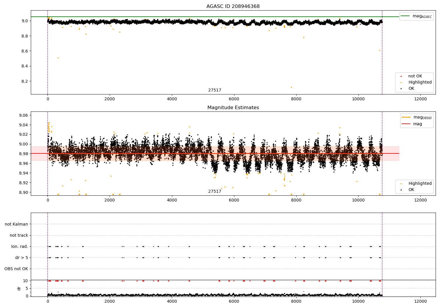
Task: Click 'OK' in Magnitude Estimates lower legend
Action: pyautogui.click(x=411, y=190)
